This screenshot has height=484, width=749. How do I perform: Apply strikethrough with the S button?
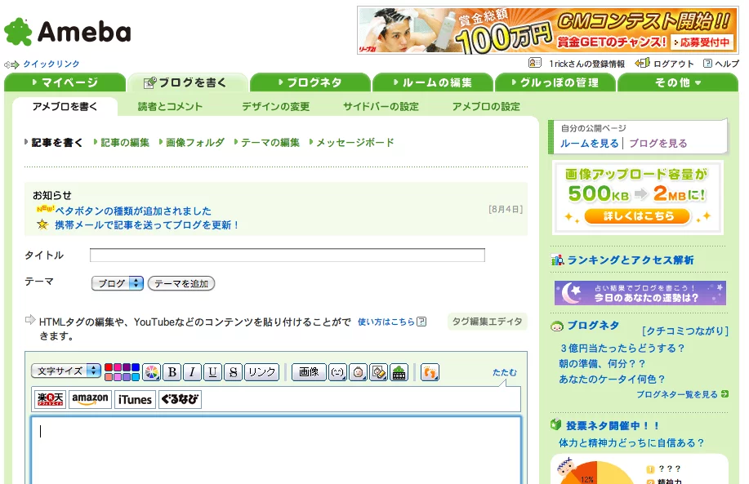coord(233,372)
